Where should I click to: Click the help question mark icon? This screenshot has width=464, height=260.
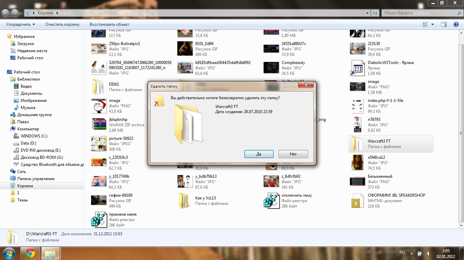[x=456, y=24]
